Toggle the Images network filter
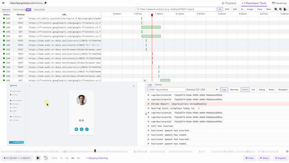Viewport: 289px width, 163px height. coord(250,9)
